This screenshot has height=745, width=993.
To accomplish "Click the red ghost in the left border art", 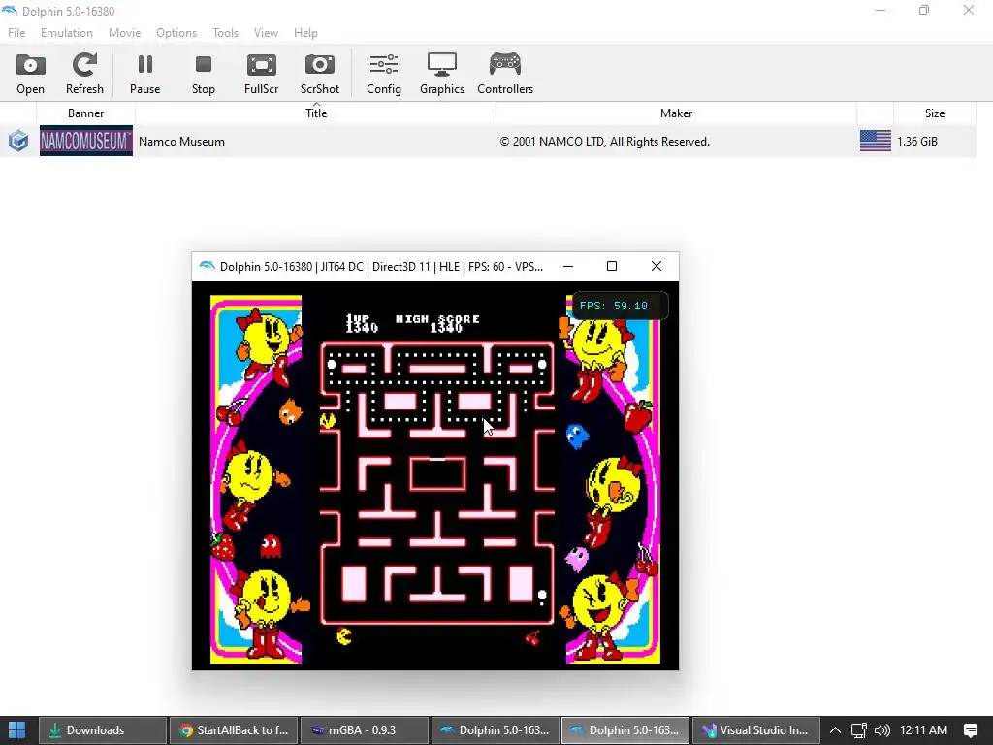I will click(x=271, y=546).
